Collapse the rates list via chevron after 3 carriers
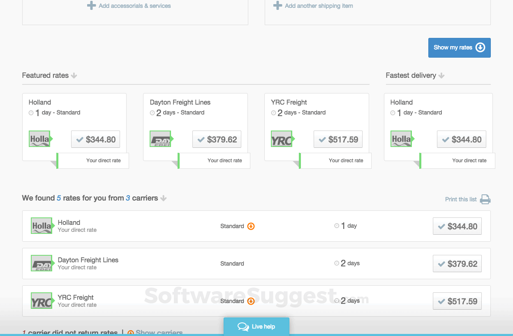 coord(164,198)
